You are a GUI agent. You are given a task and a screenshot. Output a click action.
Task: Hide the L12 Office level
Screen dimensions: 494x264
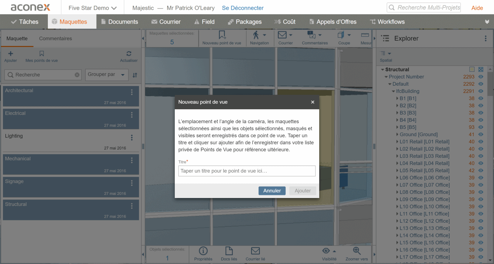tap(481, 221)
